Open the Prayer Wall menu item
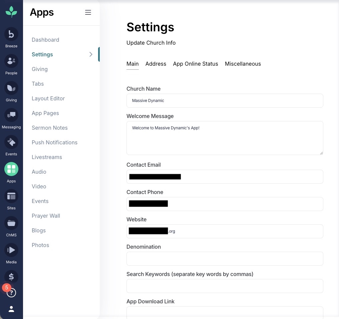Viewport: 339px width, 319px height. (x=46, y=216)
